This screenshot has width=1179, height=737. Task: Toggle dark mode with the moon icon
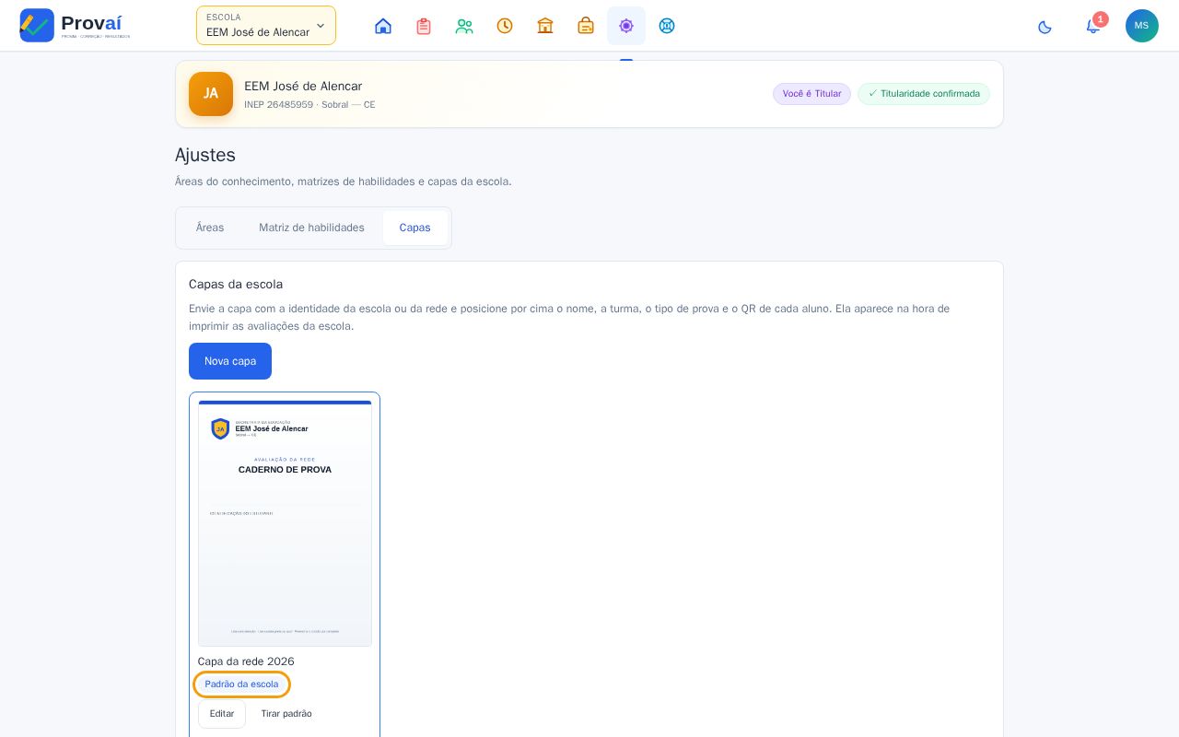(1045, 27)
